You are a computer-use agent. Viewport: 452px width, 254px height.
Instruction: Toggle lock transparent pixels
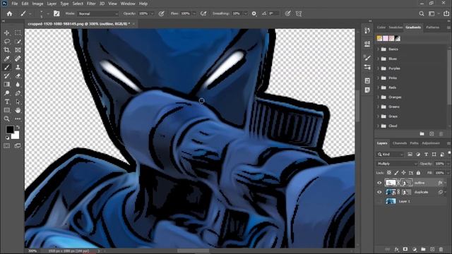(389, 173)
